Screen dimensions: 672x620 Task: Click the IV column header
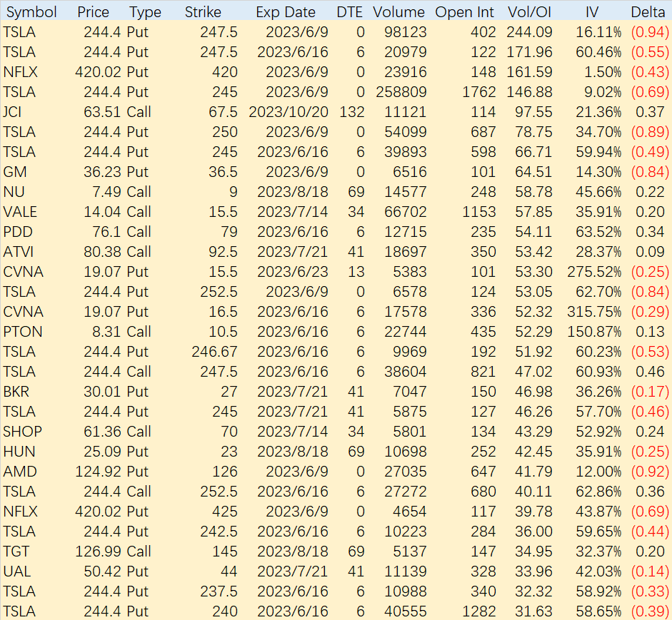coord(592,12)
